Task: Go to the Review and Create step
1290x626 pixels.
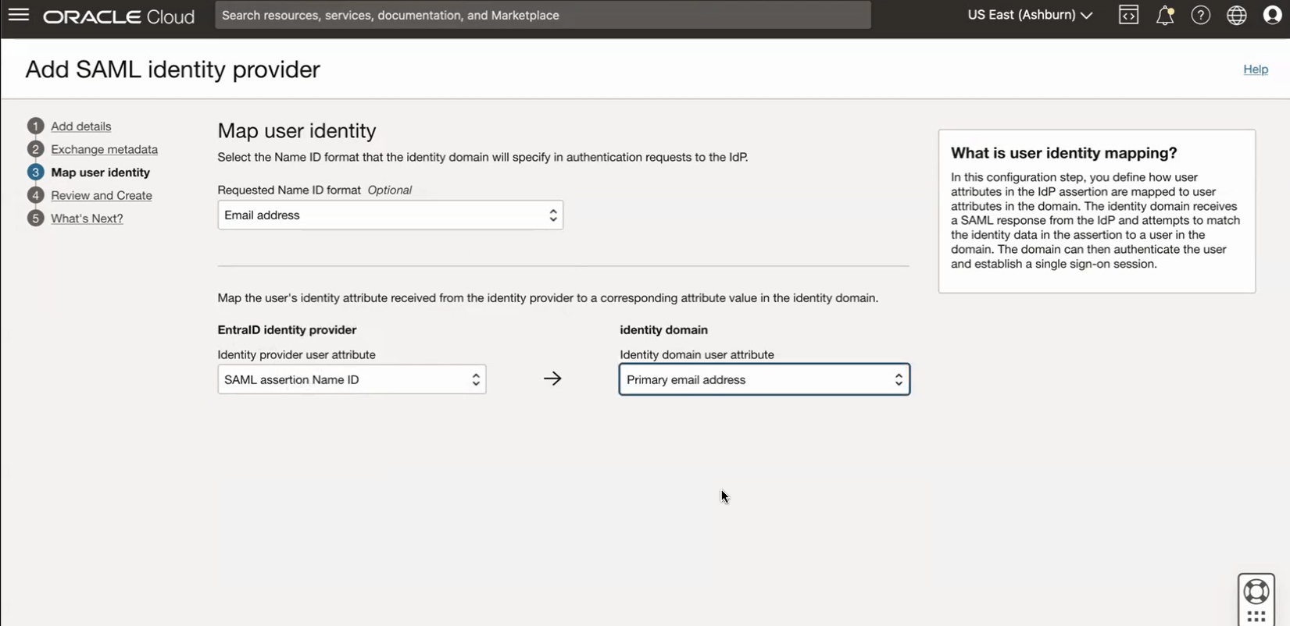Action: [102, 195]
